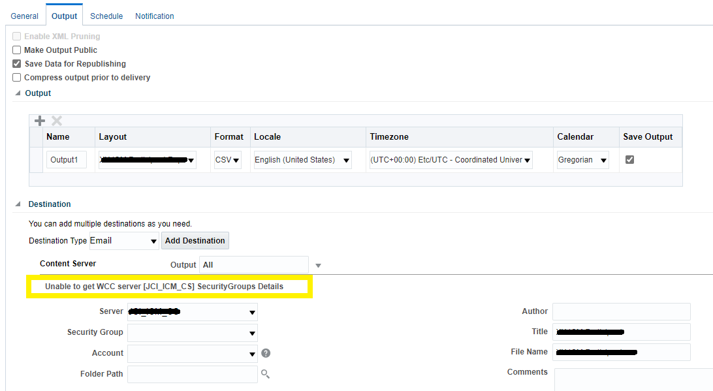Click the Comments text area
Image resolution: width=713 pixels, height=391 pixels.
pyautogui.click(x=634, y=380)
